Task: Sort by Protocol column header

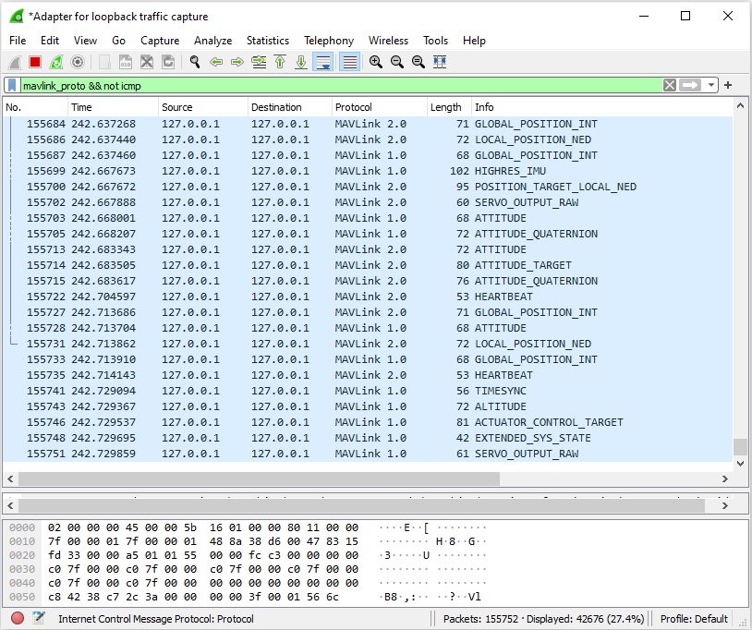Action: tap(380, 107)
